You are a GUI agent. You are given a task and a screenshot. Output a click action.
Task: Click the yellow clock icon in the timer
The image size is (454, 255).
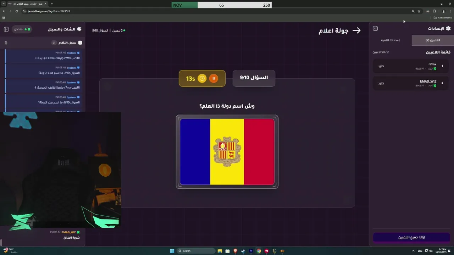(x=202, y=78)
